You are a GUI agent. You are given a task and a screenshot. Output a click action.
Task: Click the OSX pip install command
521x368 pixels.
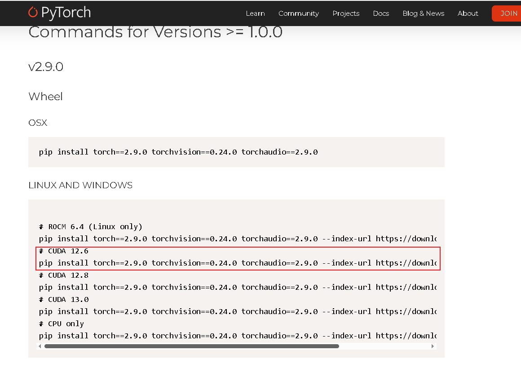(178, 152)
